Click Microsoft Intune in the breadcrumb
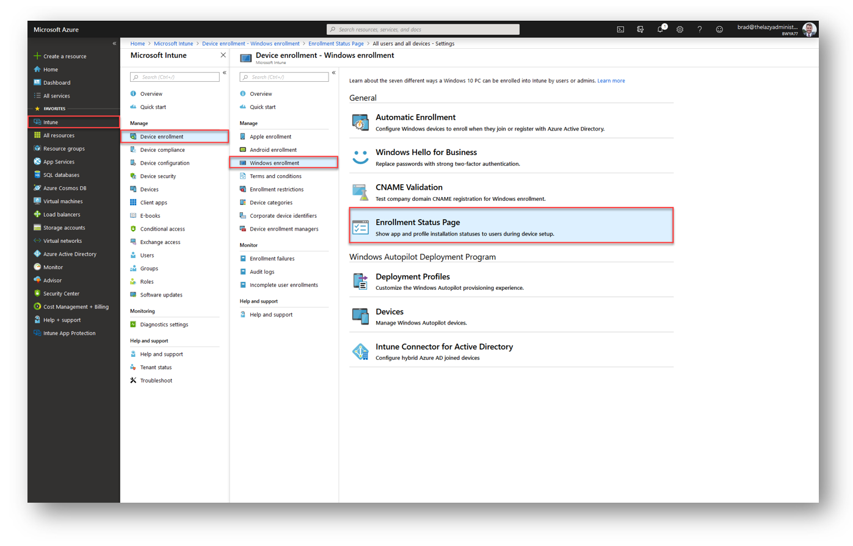This screenshot has width=853, height=546. click(x=173, y=43)
